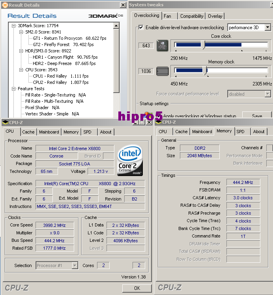Click the Result Details scrollbar thumb
The height and width of the screenshot is (295, 273).
pos(116,60)
